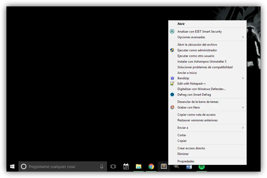This screenshot has width=267, height=178.
Task: Choose Copiar como ruta de acceso
Action: tap(207, 114)
